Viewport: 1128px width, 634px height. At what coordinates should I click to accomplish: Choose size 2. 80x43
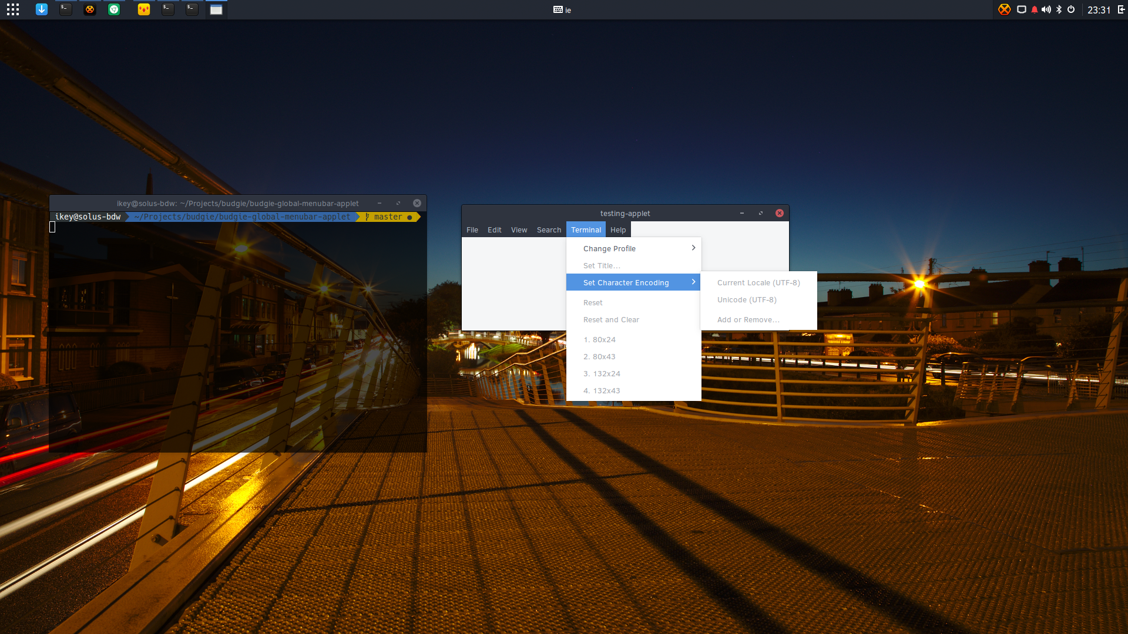pyautogui.click(x=633, y=356)
